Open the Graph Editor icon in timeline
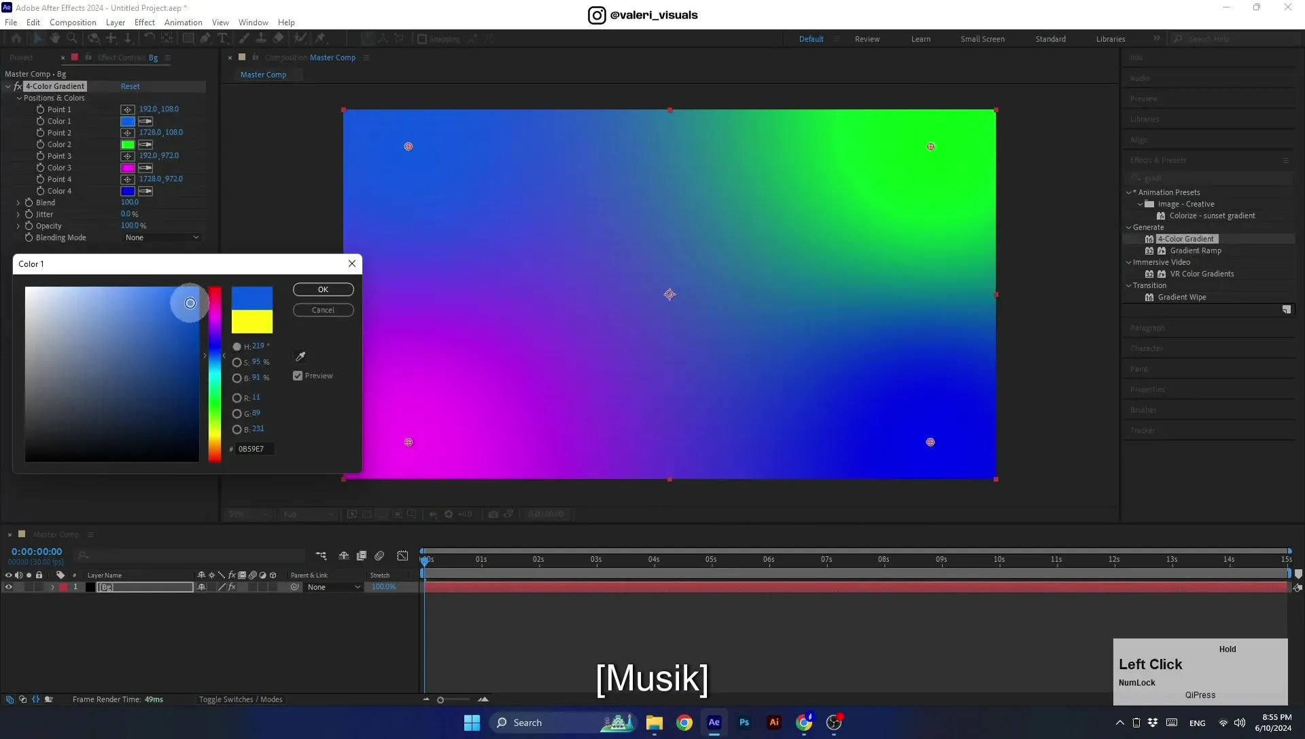 pos(402,556)
